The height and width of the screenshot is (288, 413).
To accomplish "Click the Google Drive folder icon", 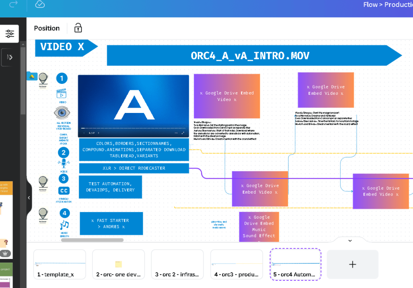I will (32, 76).
